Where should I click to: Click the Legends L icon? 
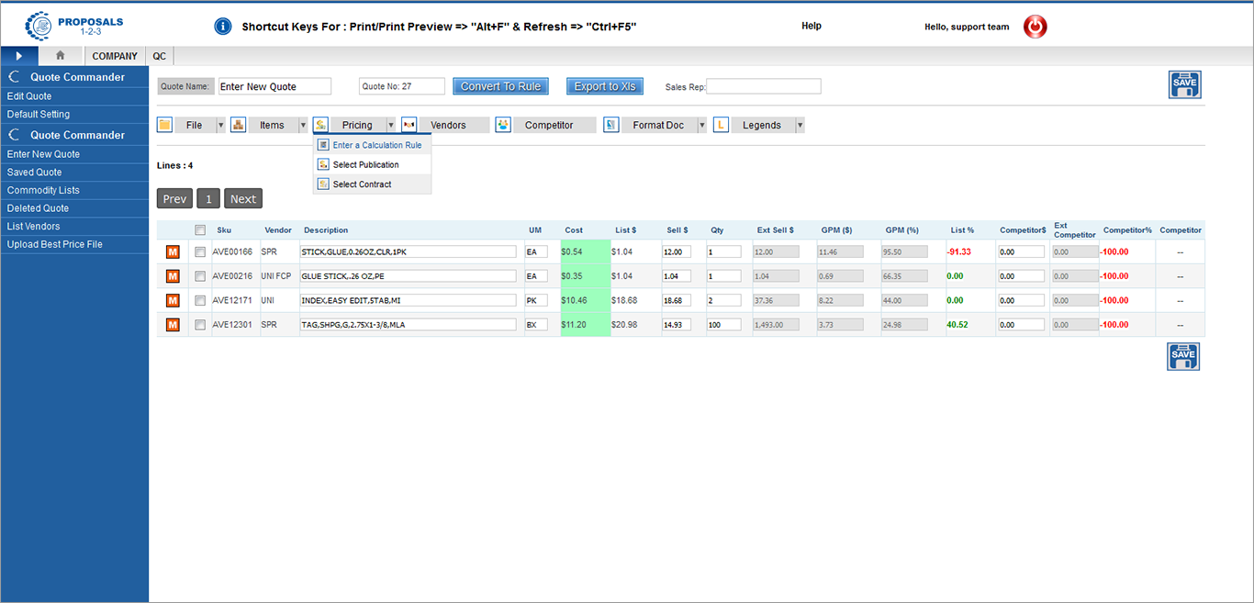coord(721,125)
